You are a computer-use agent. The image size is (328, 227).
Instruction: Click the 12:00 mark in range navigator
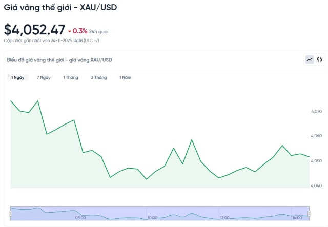[x=224, y=218]
